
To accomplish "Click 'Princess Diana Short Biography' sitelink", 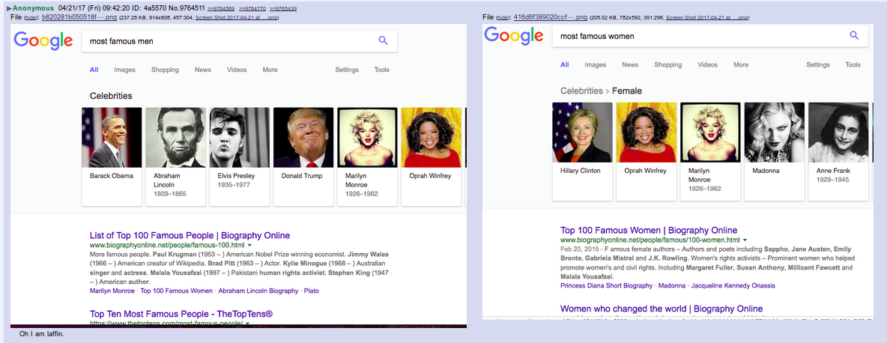I will [606, 286].
